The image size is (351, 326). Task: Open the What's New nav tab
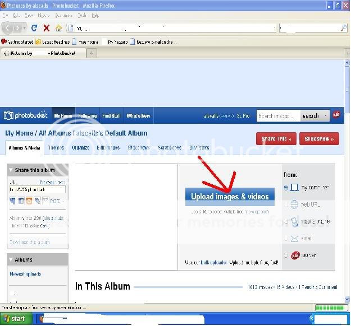coord(138,115)
